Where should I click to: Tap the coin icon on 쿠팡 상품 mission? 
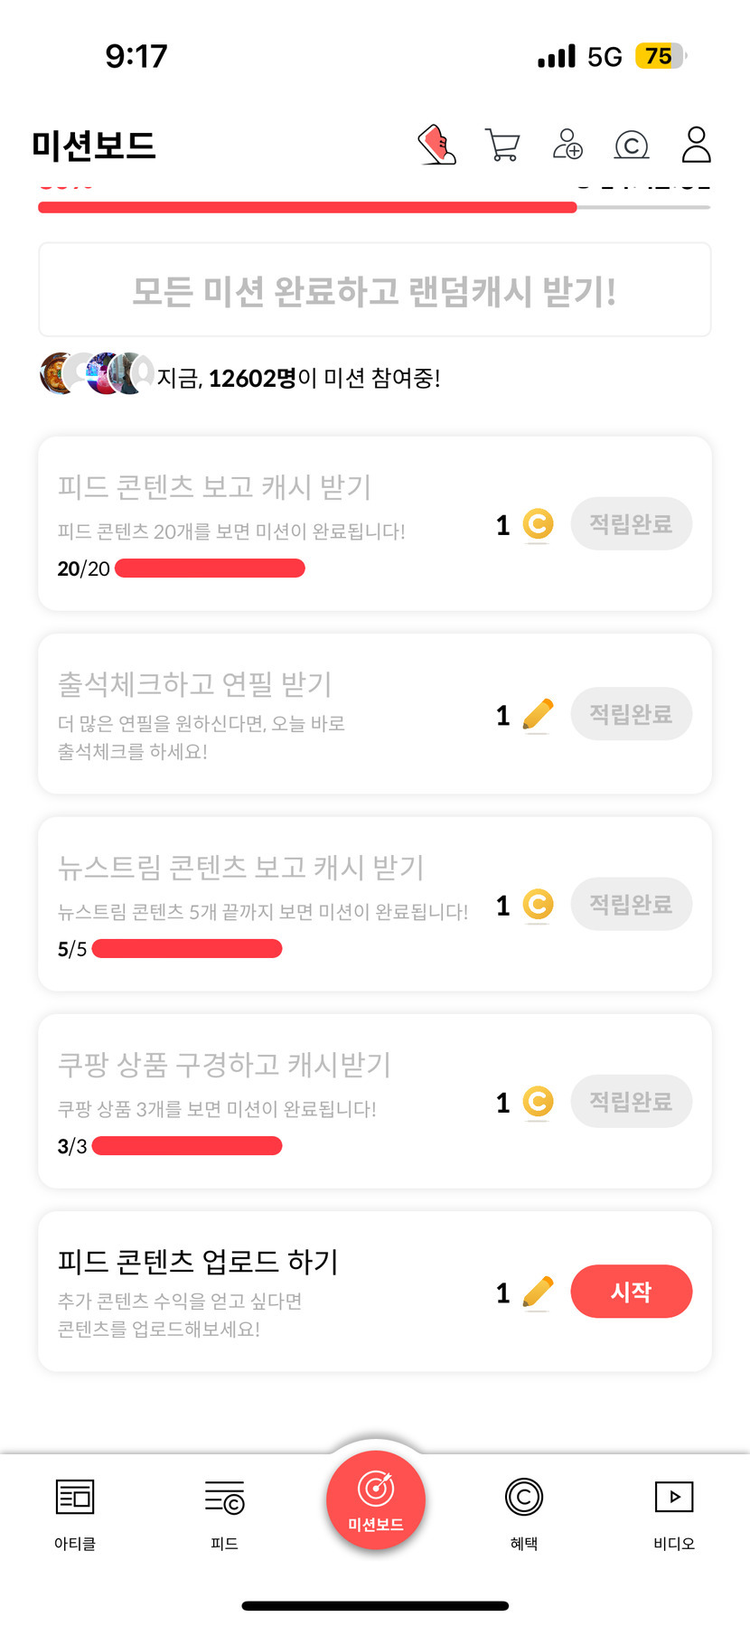pyautogui.click(x=538, y=1102)
